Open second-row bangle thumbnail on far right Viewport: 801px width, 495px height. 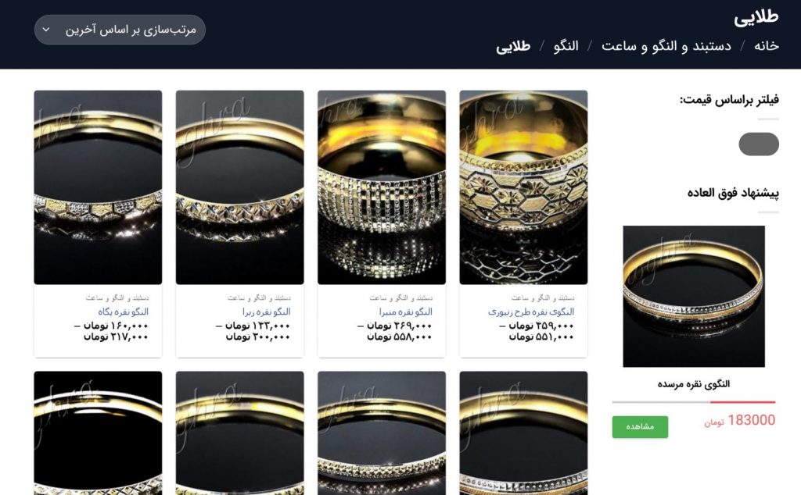tap(523, 433)
